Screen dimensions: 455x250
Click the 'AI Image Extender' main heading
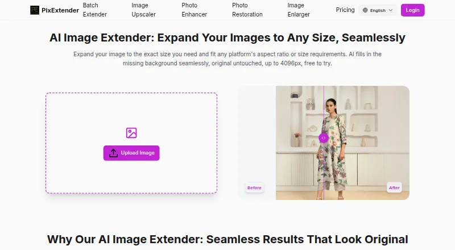227,37
